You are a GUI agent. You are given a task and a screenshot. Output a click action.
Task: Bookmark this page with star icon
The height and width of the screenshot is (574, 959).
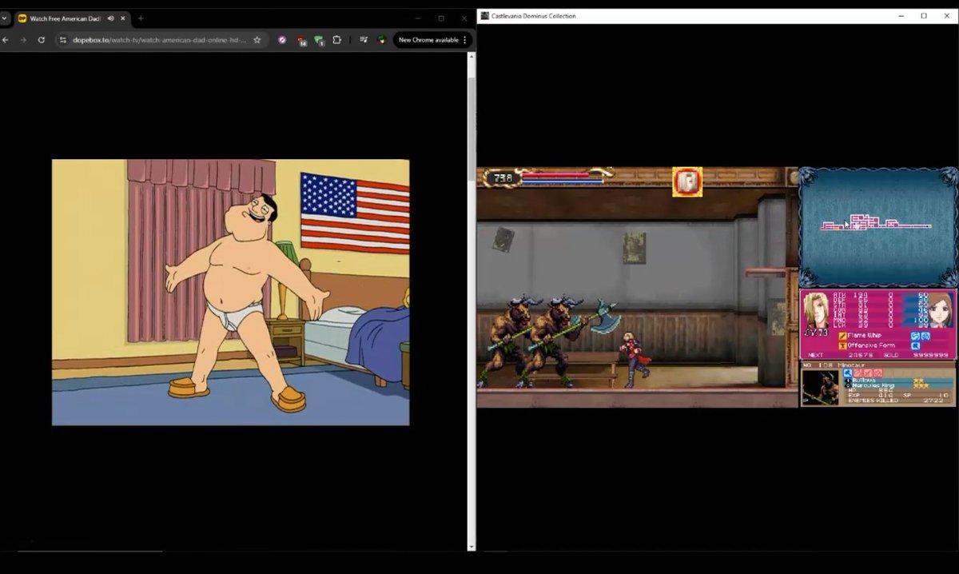click(257, 40)
